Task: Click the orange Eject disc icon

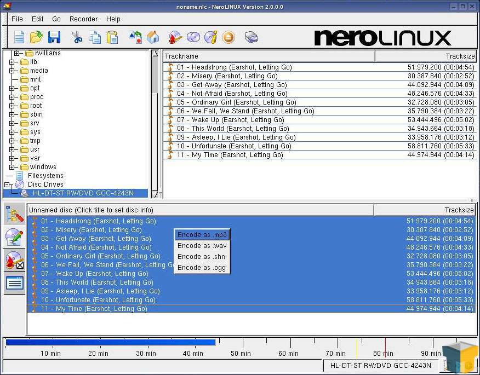Action: [x=228, y=37]
